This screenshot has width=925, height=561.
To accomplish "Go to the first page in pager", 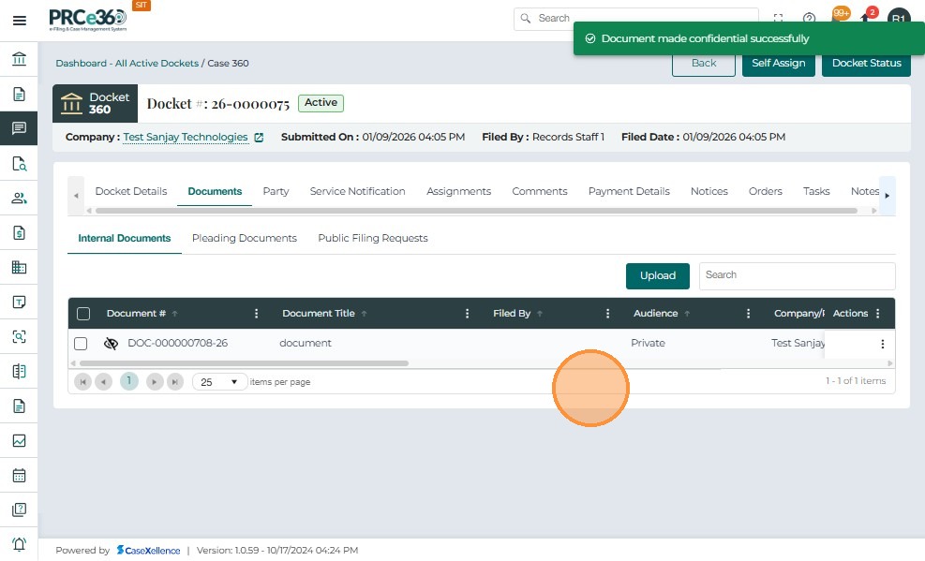I will (83, 382).
